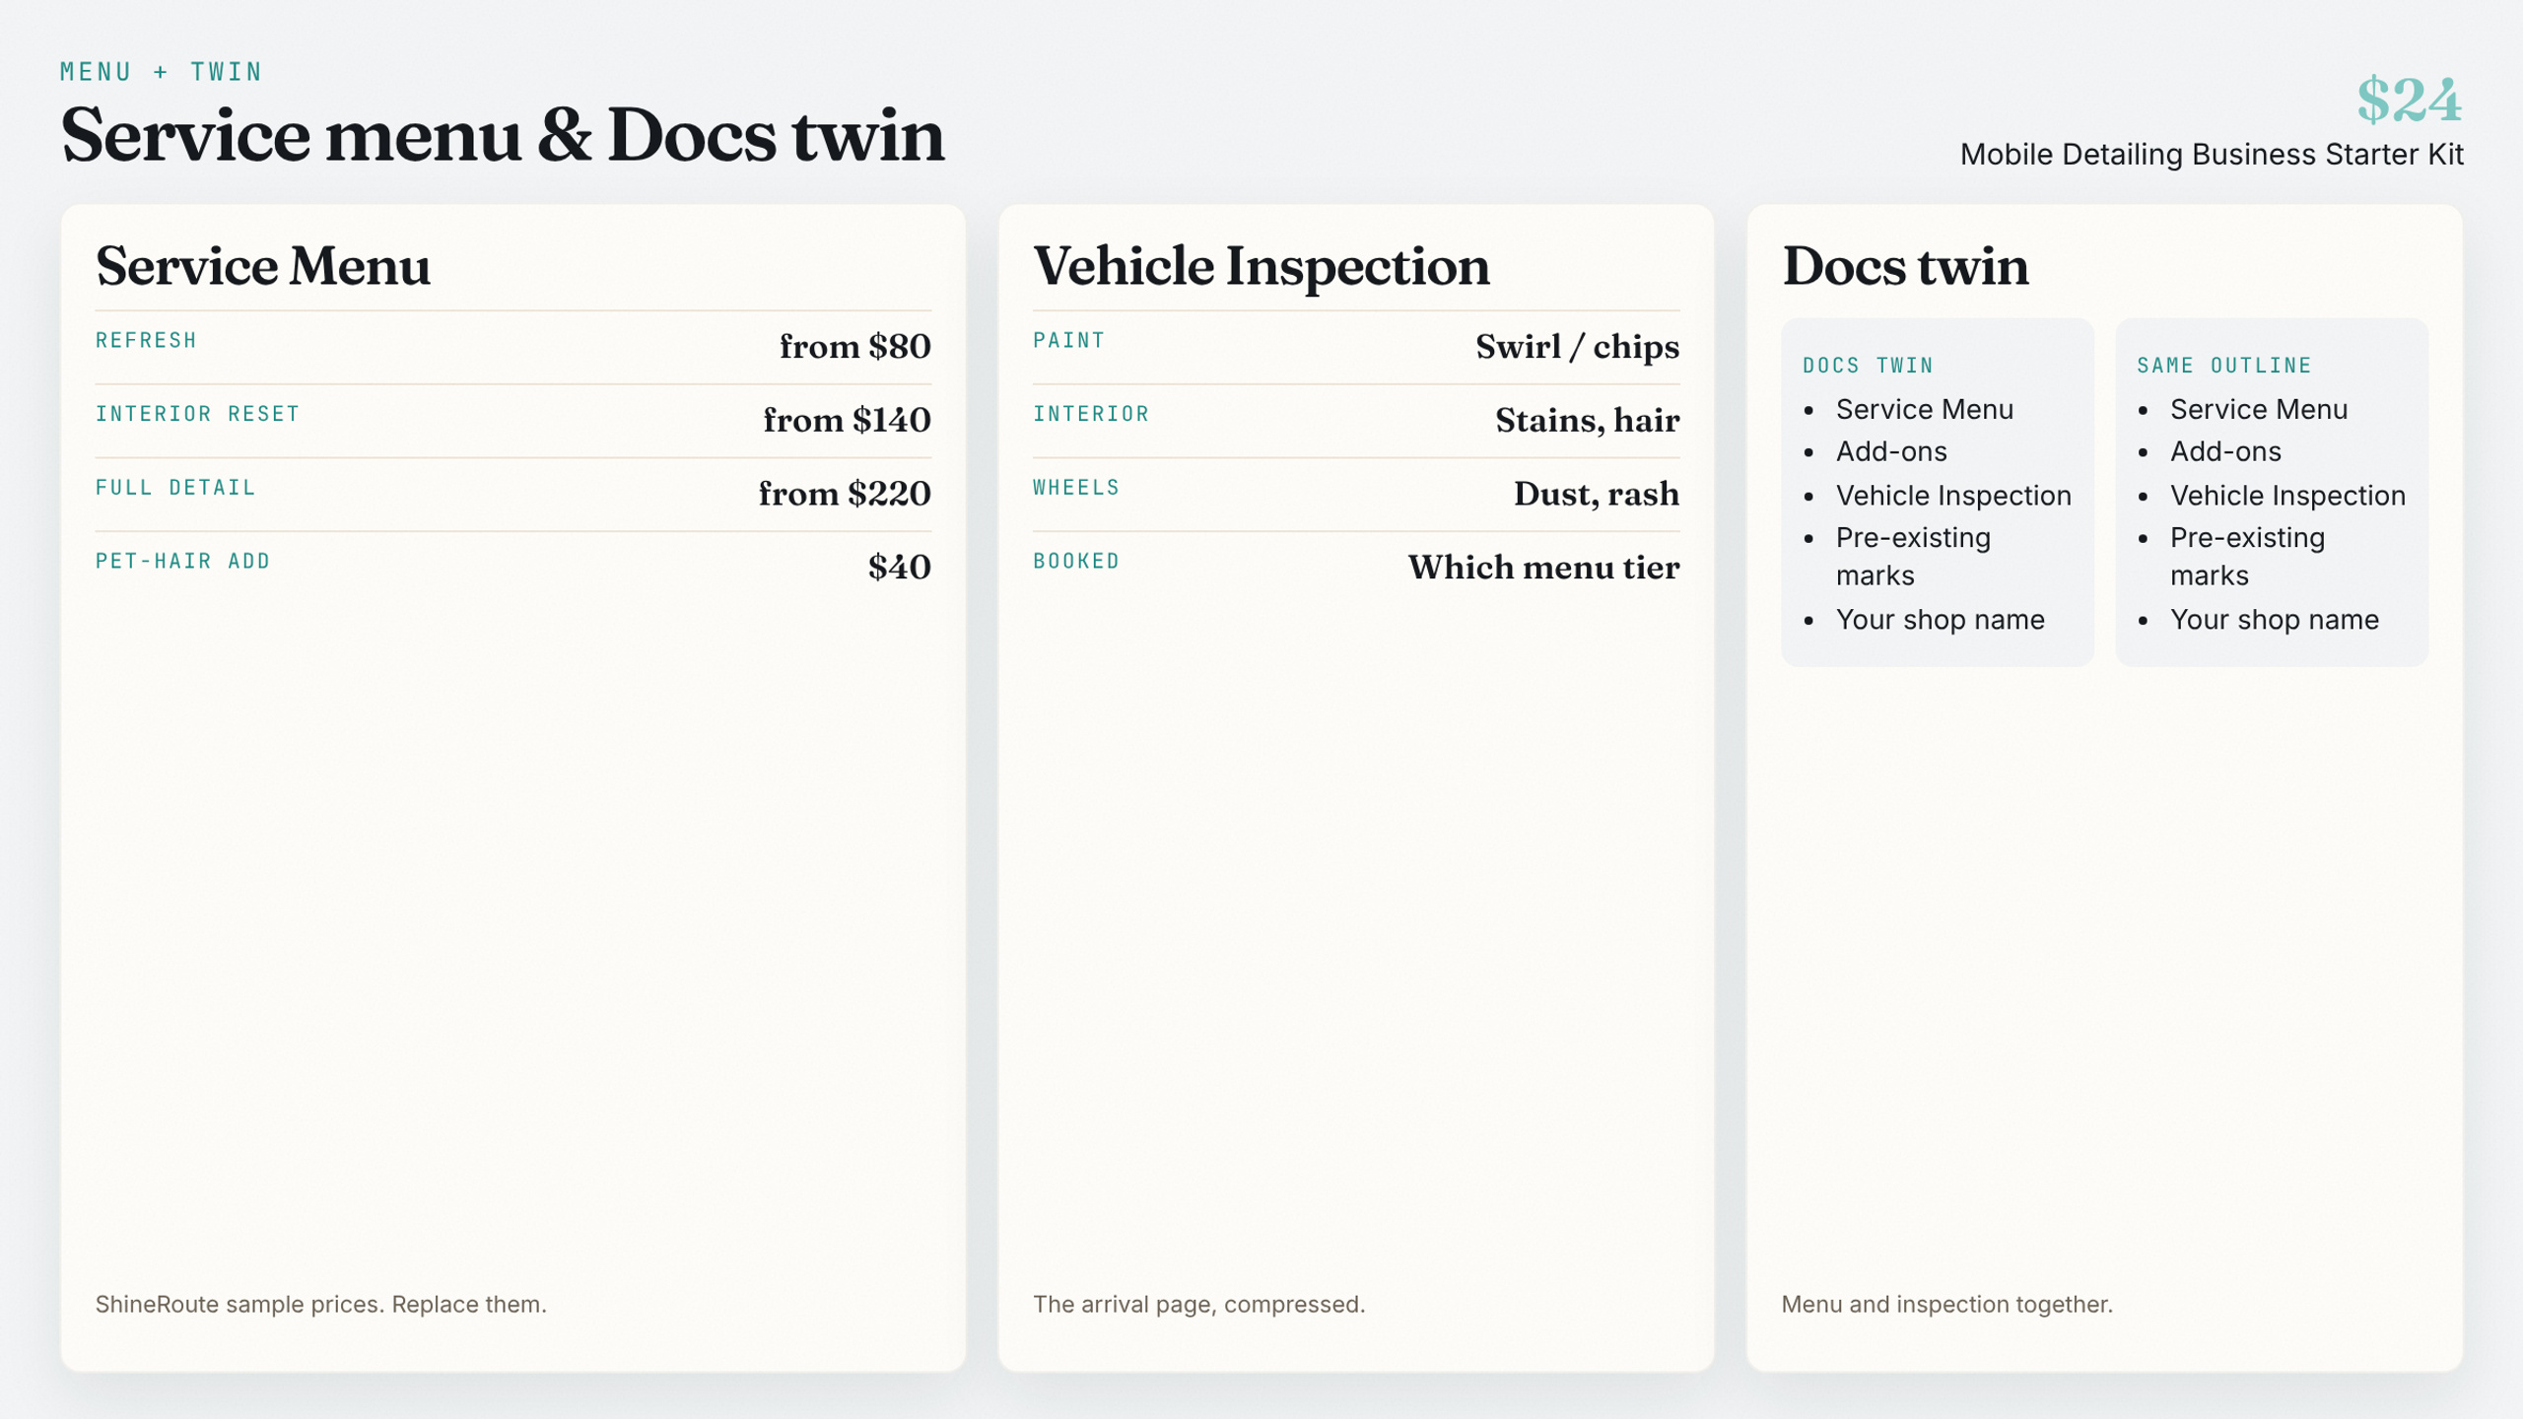2523x1419 pixels.
Task: Click the '$40' pet-hair price
Action: [899, 568]
